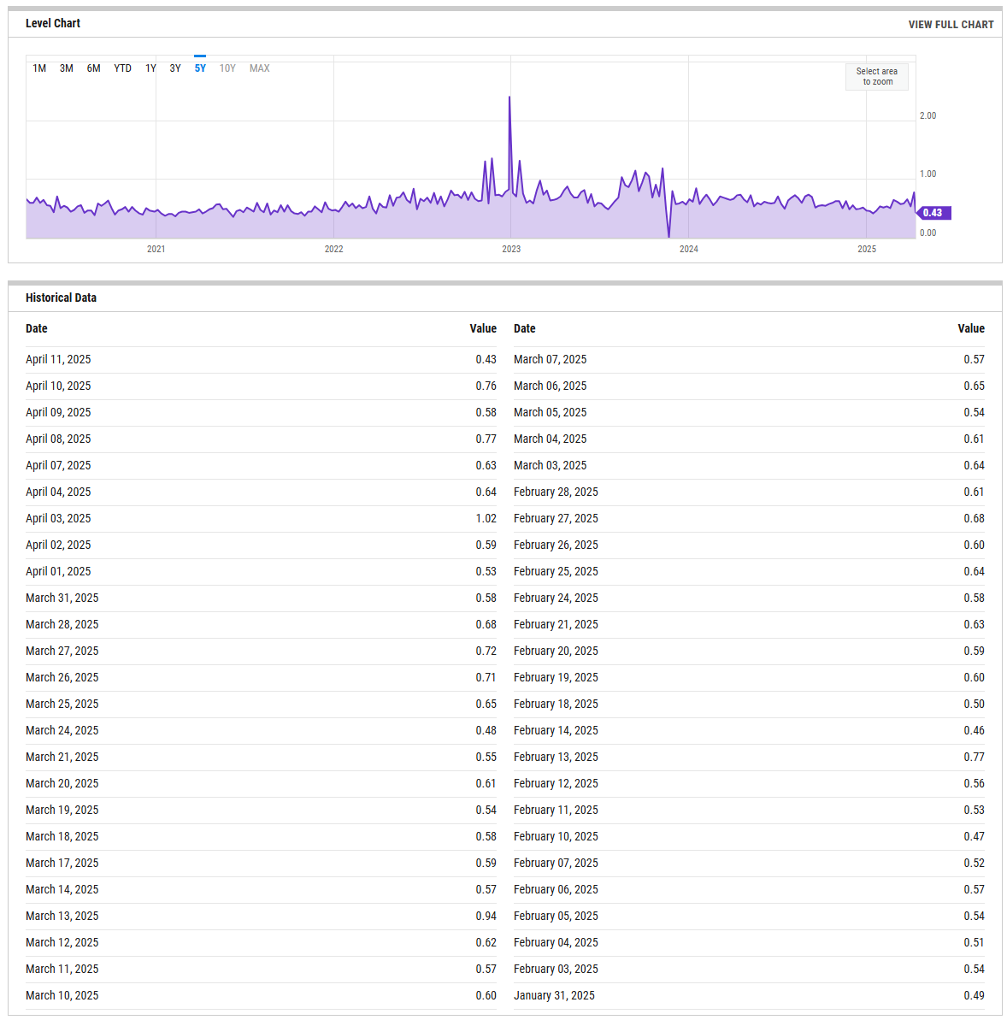Click the April 01, 2025 date

click(58, 572)
